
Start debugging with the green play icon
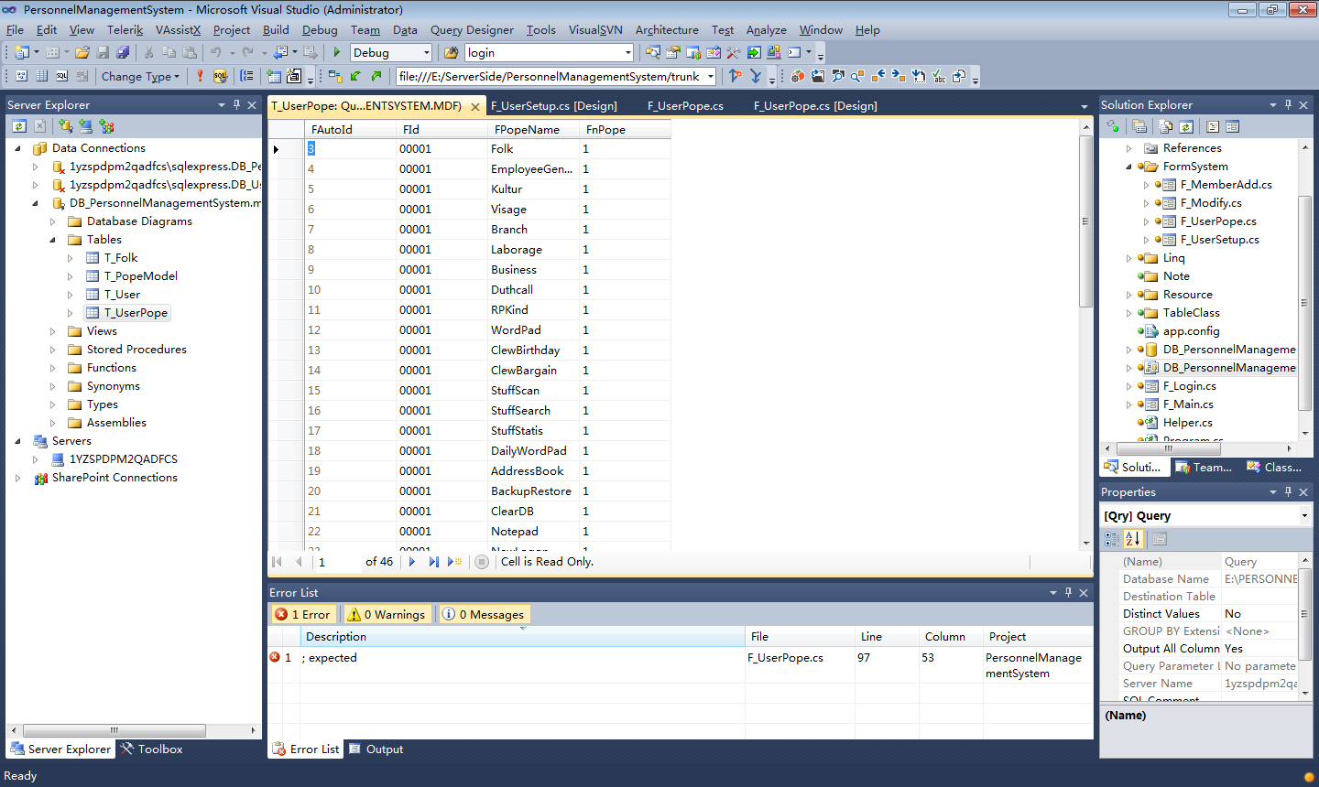pyautogui.click(x=337, y=53)
